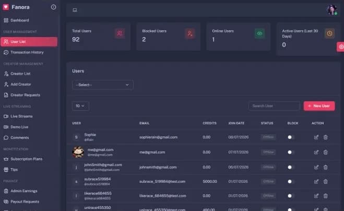Image resolution: width=344 pixels, height=211 pixels.
Task: Go to Creator List
Action: pos(29,74)
